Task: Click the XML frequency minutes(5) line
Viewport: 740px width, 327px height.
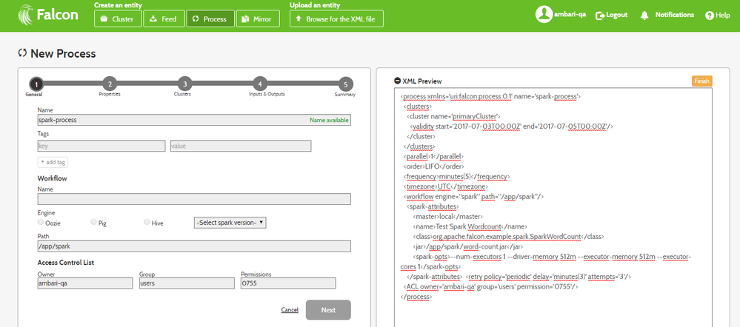Action: tap(456, 176)
